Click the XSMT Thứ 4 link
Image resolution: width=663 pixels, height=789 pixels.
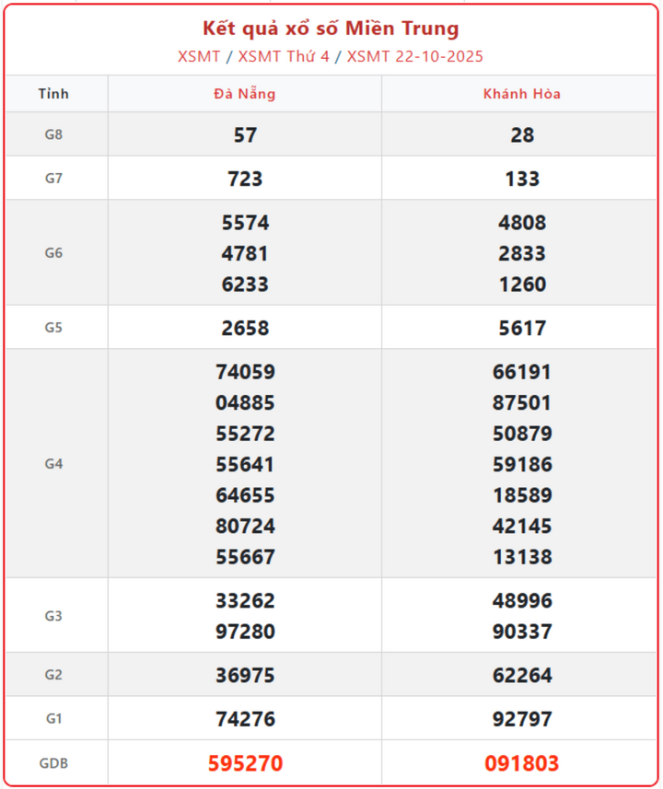coord(283,56)
